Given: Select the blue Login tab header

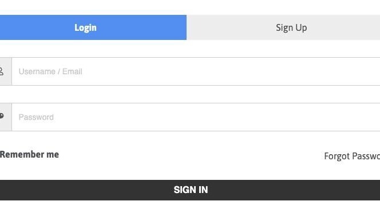Looking at the screenshot, I should [93, 27].
